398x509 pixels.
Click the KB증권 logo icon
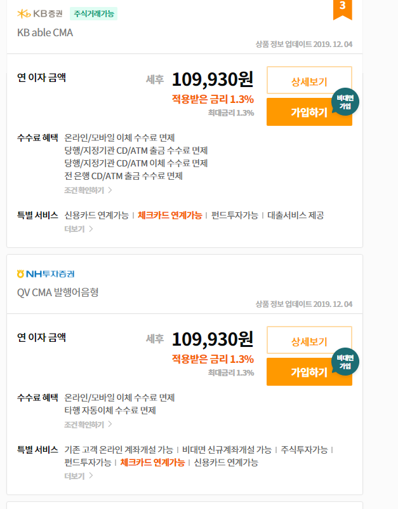40,13
